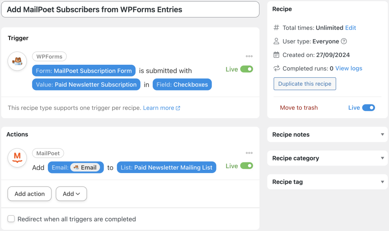Open the action options three-dot menu

pyautogui.click(x=249, y=153)
